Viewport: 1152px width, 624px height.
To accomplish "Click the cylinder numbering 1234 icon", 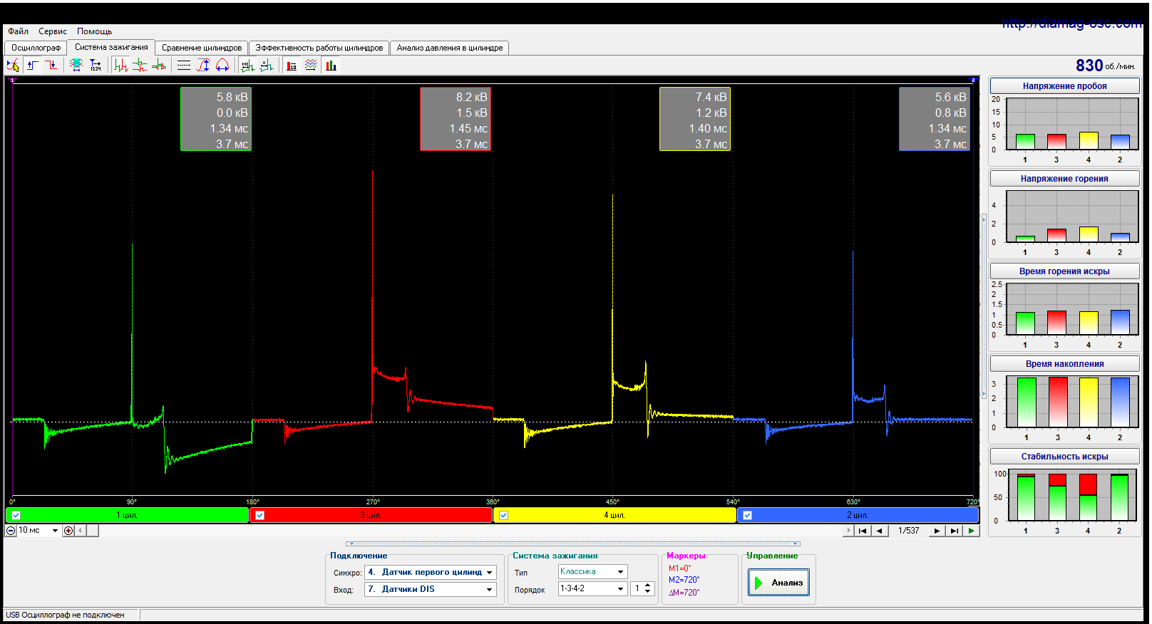I will pos(95,66).
